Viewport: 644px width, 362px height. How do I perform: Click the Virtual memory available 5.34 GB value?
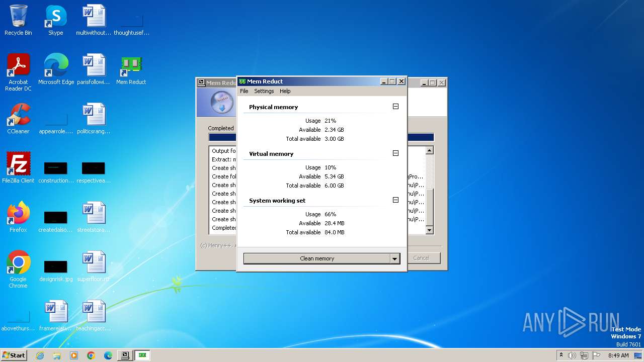pyautogui.click(x=335, y=176)
